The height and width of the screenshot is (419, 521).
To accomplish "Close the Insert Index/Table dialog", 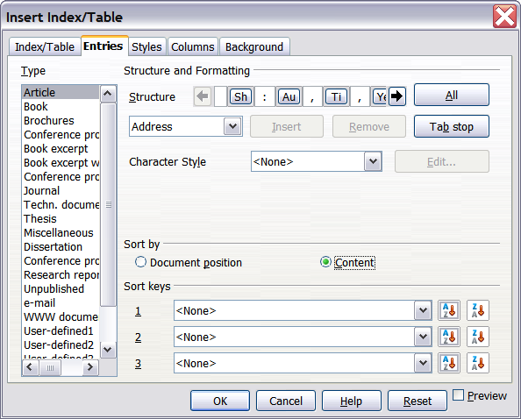I will click(504, 17).
